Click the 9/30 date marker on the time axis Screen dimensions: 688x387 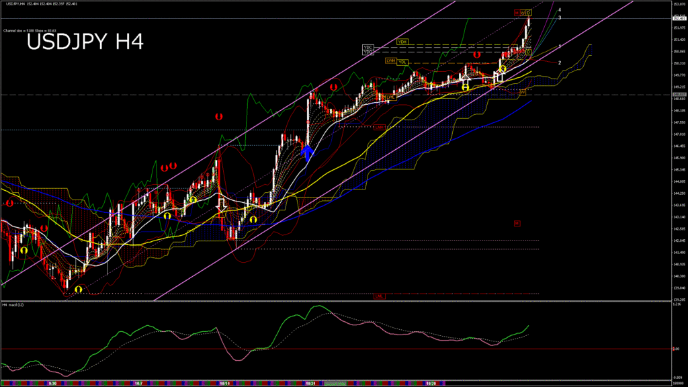point(52,384)
